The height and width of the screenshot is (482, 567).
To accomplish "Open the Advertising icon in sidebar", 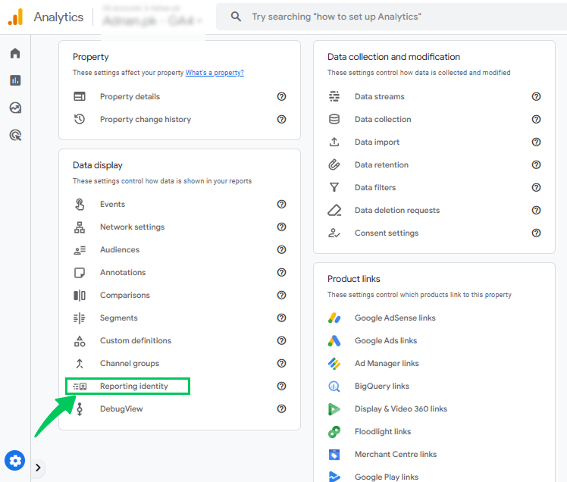I will coord(15,135).
